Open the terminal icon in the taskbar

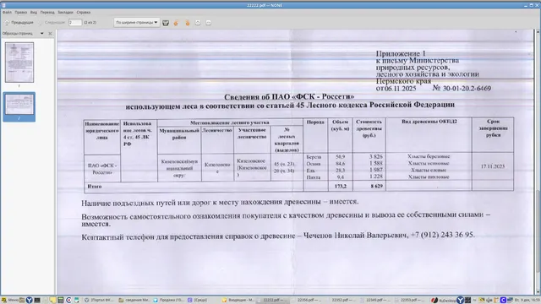pyautogui.click(x=37, y=301)
